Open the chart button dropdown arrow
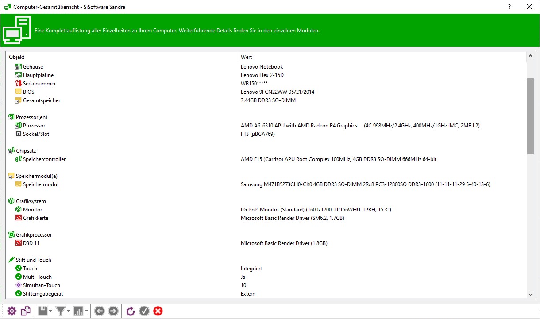 pos(86,311)
